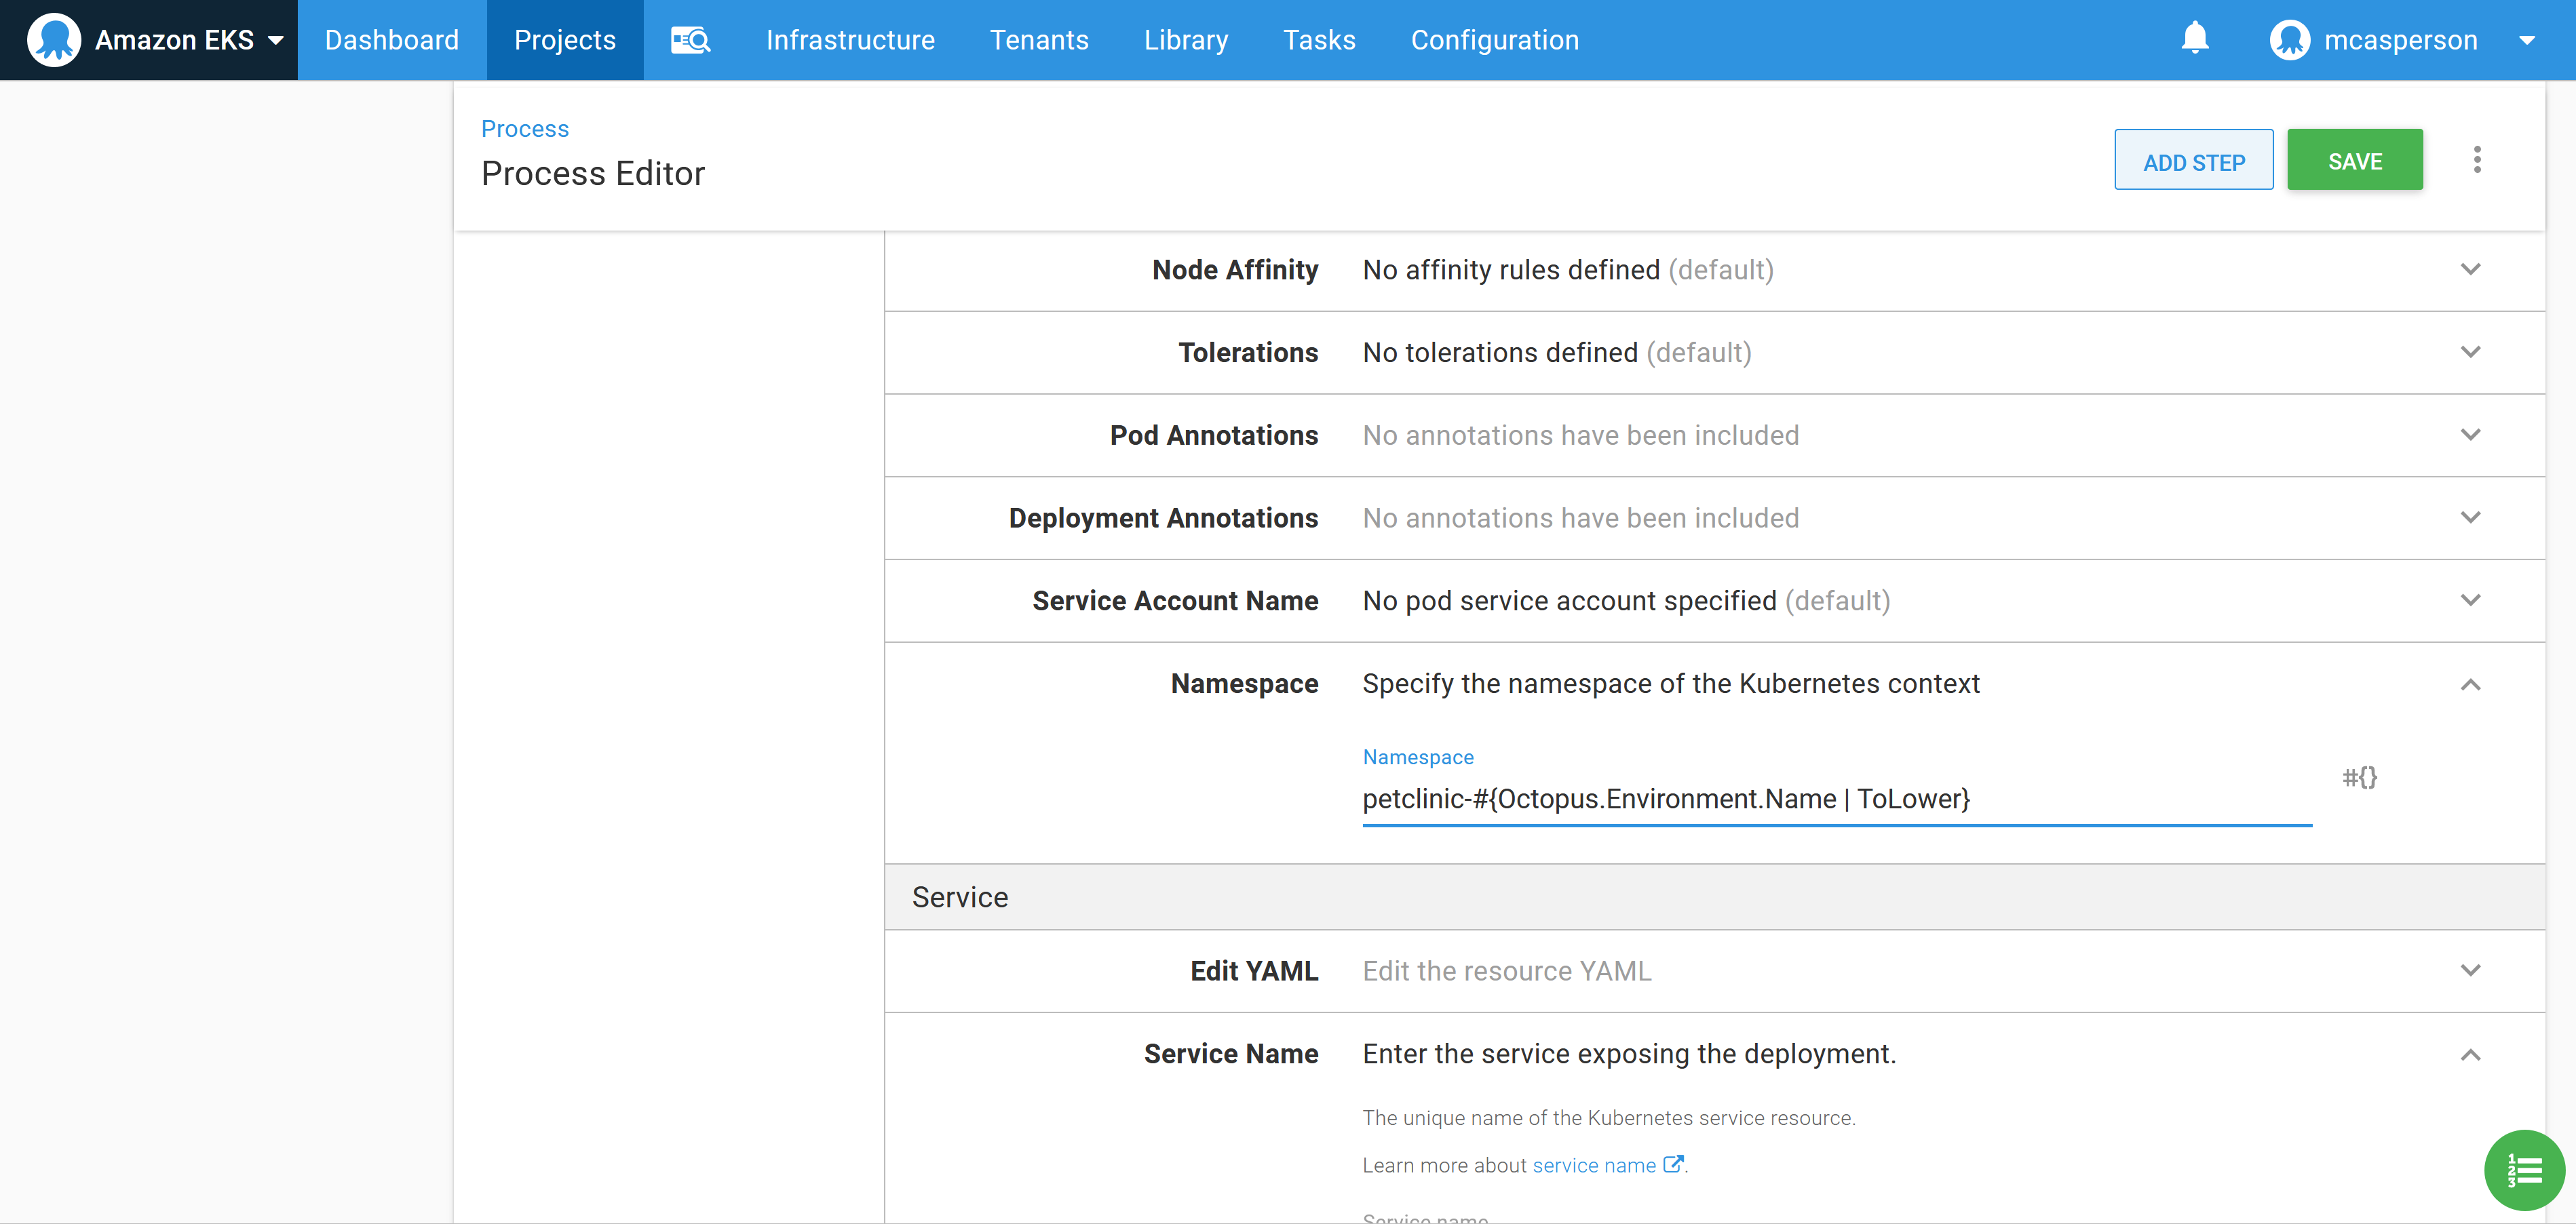Image resolution: width=2576 pixels, height=1224 pixels.
Task: Click external link icon beside service name
Action: (1672, 1164)
